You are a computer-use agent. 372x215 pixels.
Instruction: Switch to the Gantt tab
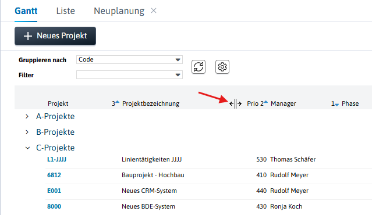pos(26,11)
